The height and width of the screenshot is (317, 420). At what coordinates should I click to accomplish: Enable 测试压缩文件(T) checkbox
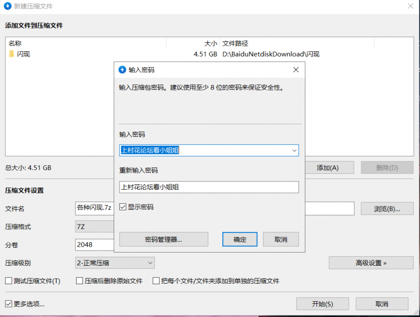coord(8,281)
